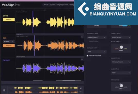Click the OUTPUT label

point(6,60)
